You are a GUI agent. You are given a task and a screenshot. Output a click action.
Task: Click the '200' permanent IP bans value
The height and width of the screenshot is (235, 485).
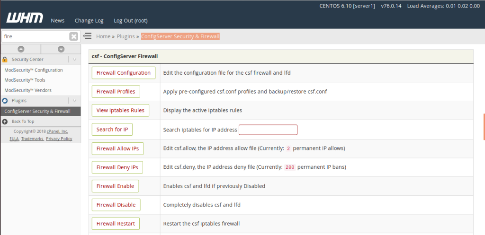pyautogui.click(x=290, y=167)
